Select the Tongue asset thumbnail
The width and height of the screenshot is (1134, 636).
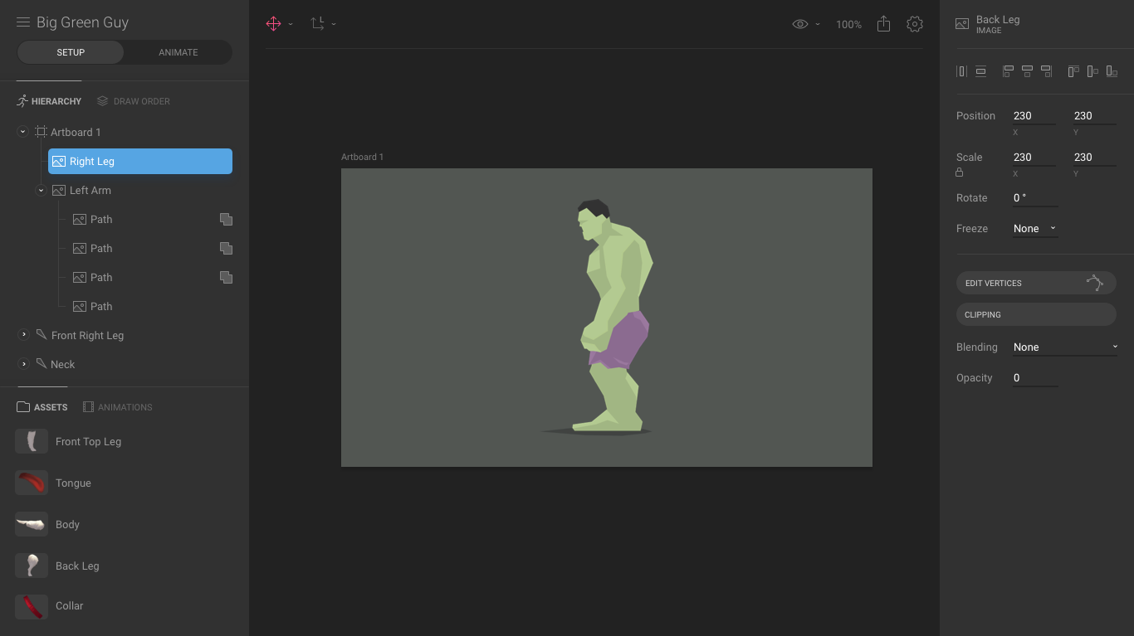[32, 483]
